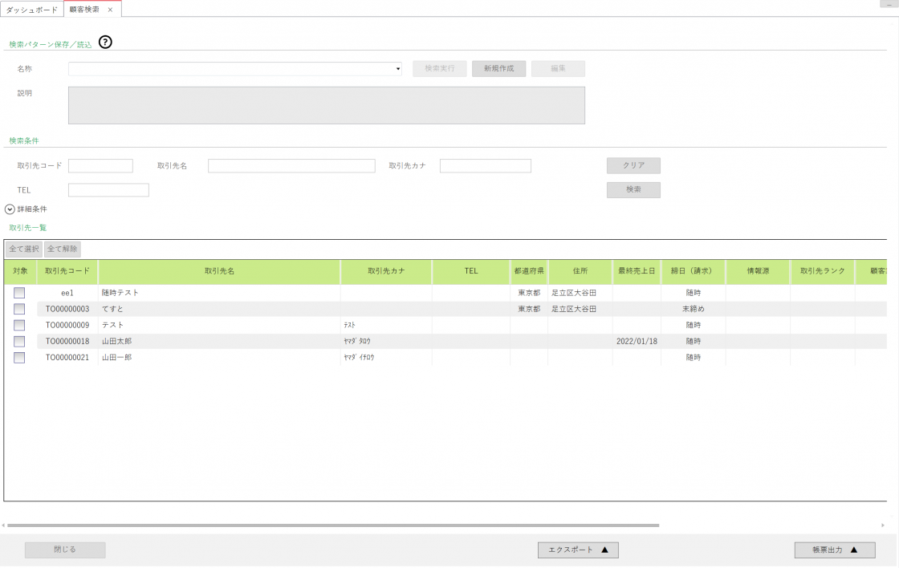Click the help question mark icon
The width and height of the screenshot is (899, 568).
[x=105, y=43]
